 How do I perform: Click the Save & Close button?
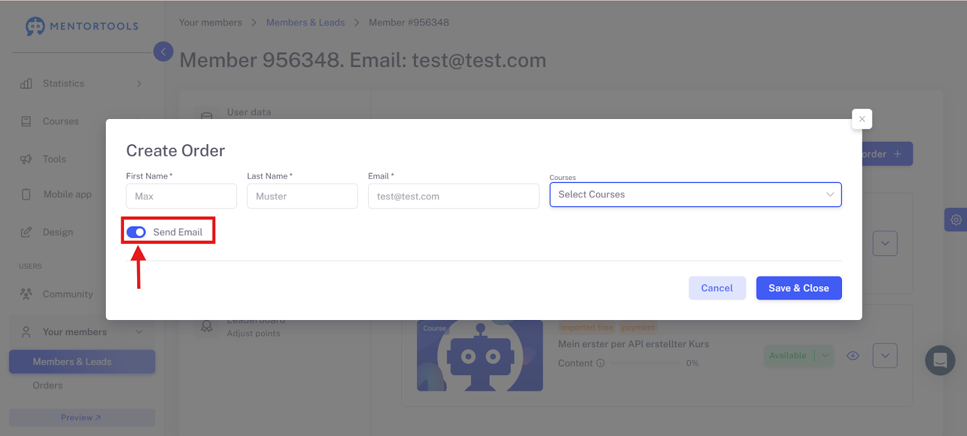click(x=798, y=288)
